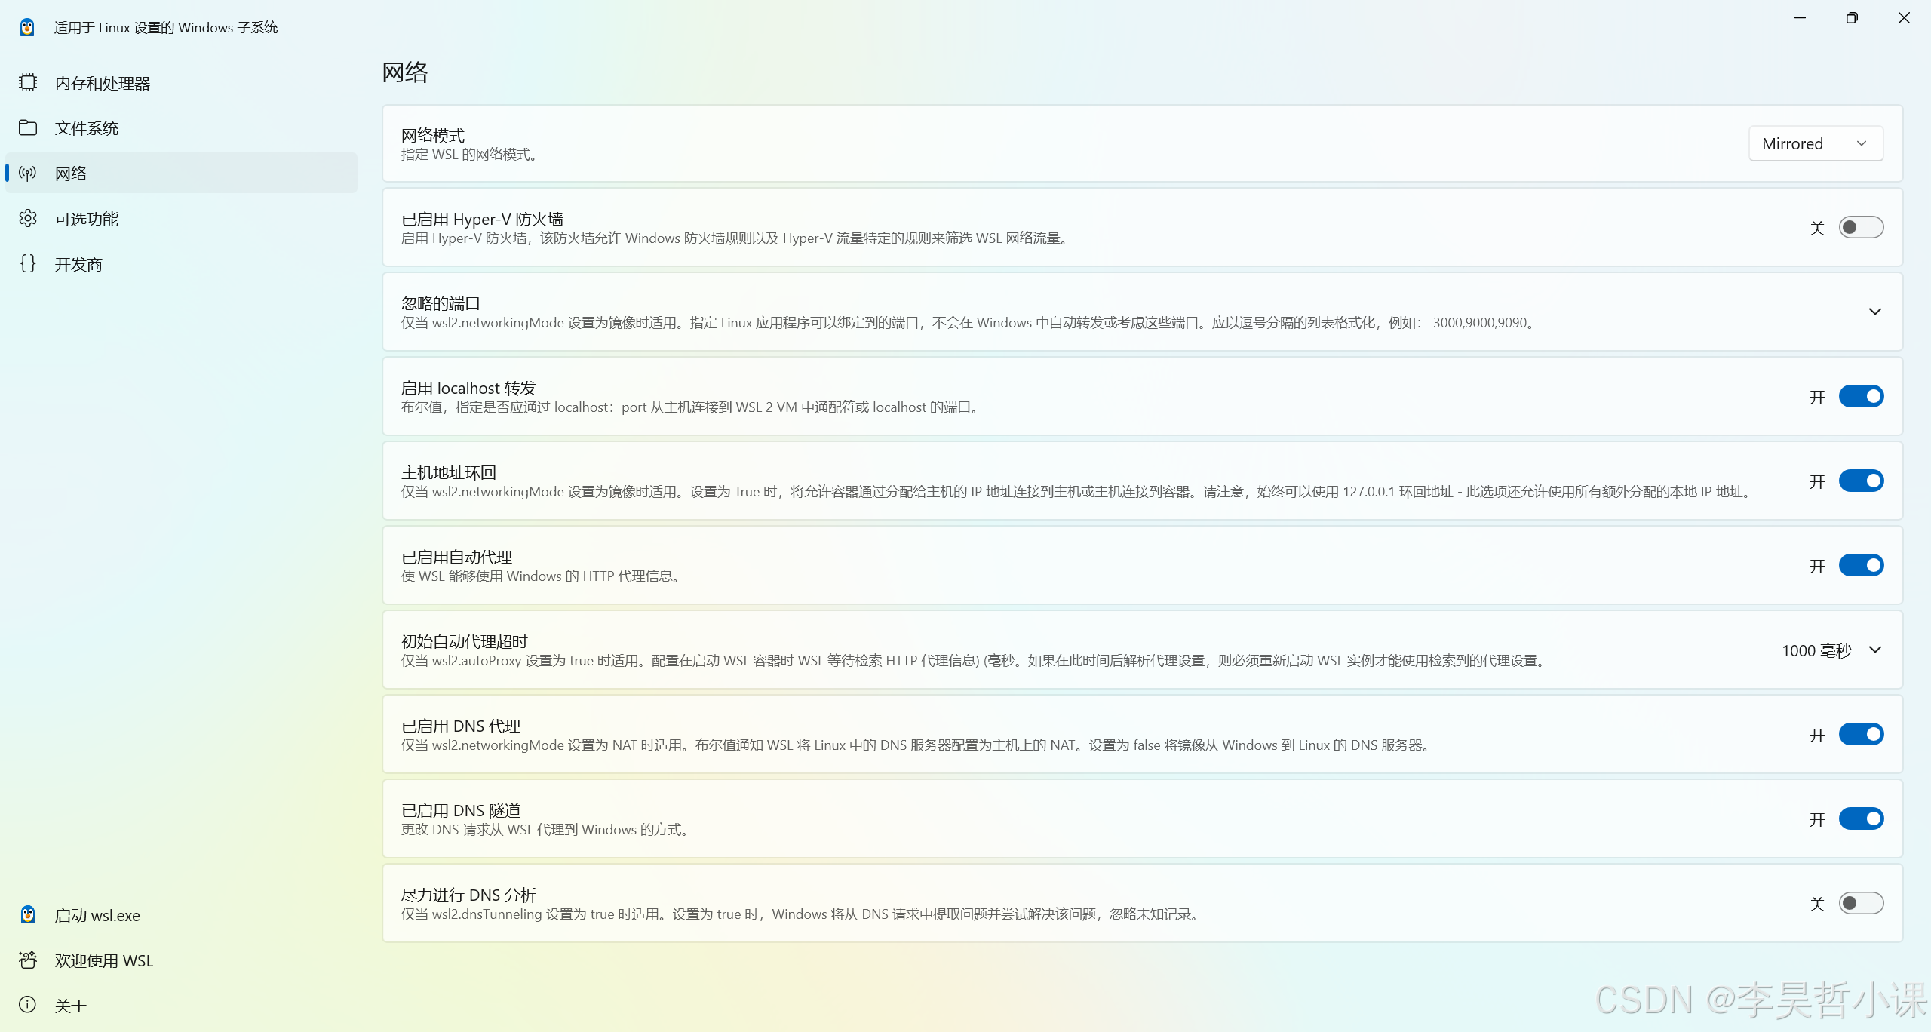Screen dimensions: 1931x1032
Task: Click the info icon beside 关于
Action: coord(27,1004)
